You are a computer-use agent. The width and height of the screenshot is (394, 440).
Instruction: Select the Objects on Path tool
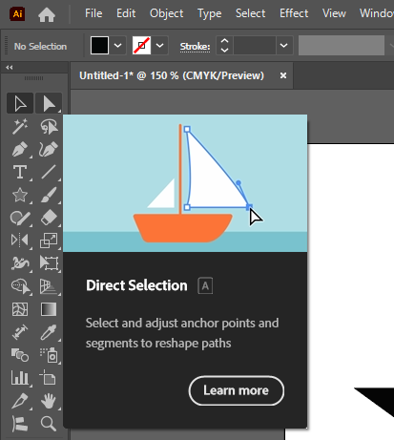click(x=20, y=424)
